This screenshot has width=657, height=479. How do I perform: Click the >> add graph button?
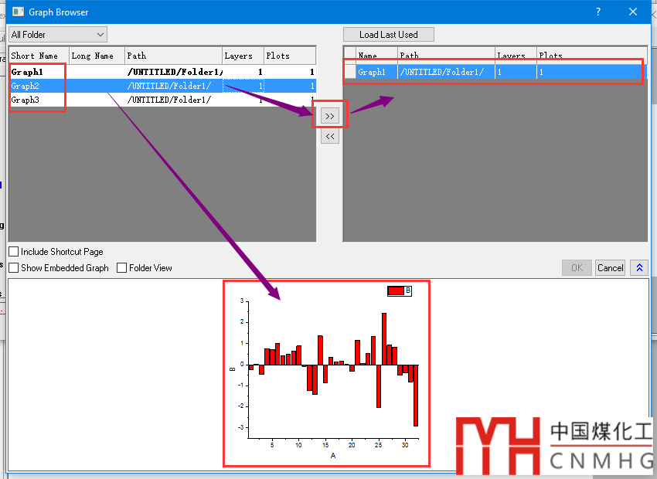click(330, 116)
